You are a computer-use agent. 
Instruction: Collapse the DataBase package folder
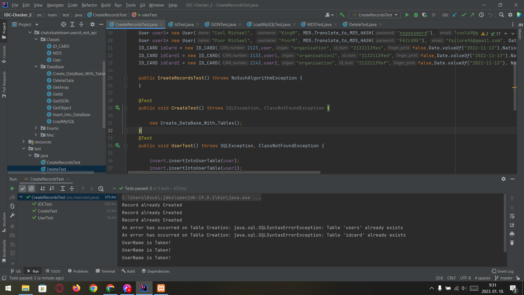[36, 67]
